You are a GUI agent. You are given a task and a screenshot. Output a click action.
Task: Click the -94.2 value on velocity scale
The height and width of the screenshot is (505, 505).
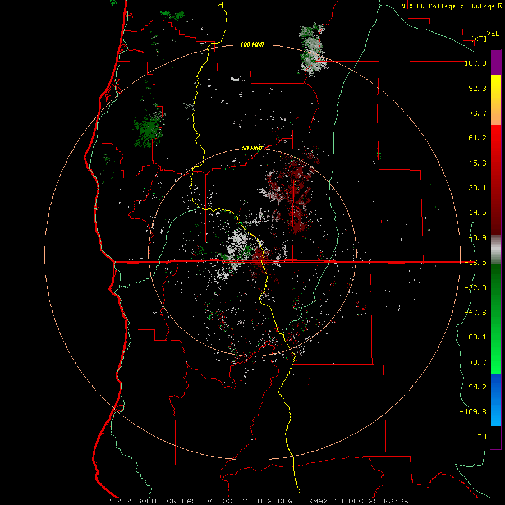(475, 387)
